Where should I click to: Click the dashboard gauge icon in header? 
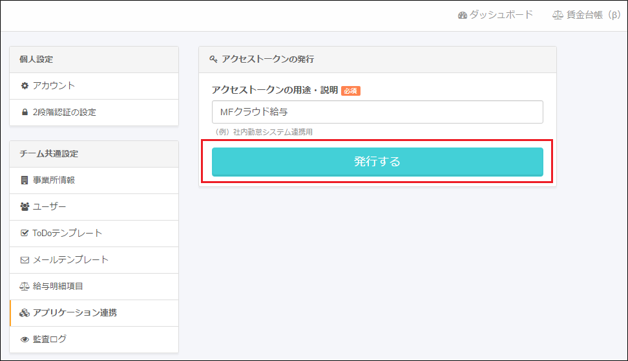coord(463,16)
